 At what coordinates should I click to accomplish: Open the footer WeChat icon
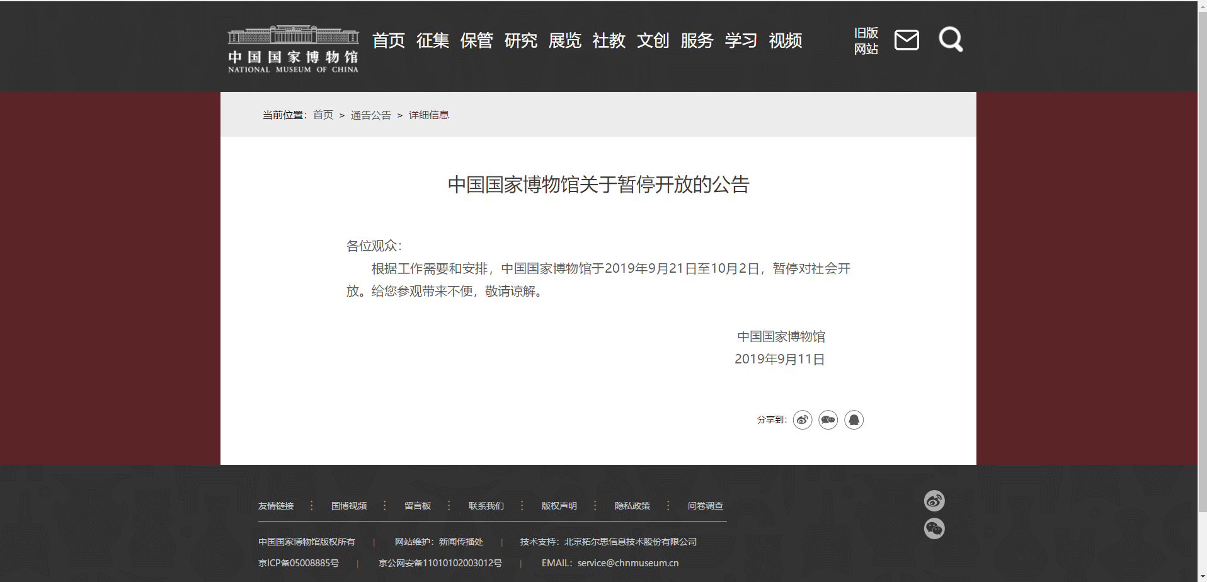point(934,528)
